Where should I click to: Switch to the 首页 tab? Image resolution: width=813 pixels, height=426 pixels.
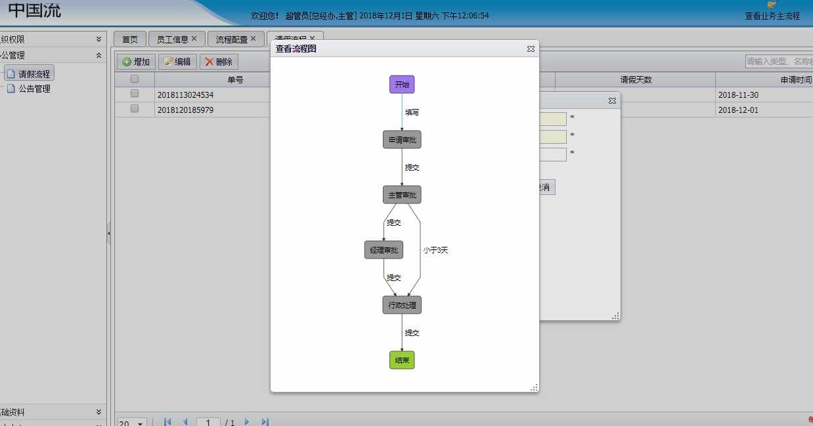coord(129,39)
